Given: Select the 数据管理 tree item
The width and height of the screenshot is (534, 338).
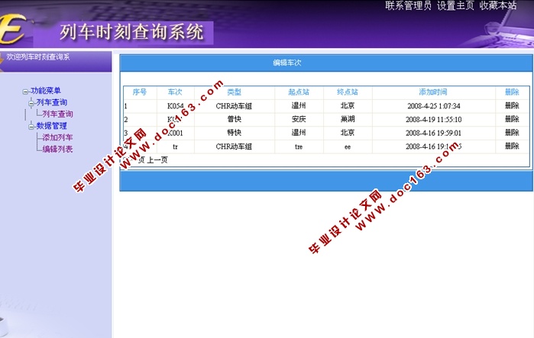Looking at the screenshot, I should tap(52, 125).
